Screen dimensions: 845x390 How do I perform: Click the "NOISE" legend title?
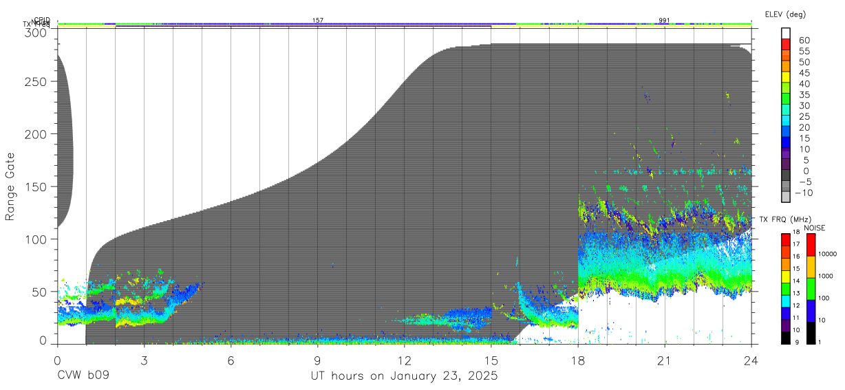pos(815,228)
